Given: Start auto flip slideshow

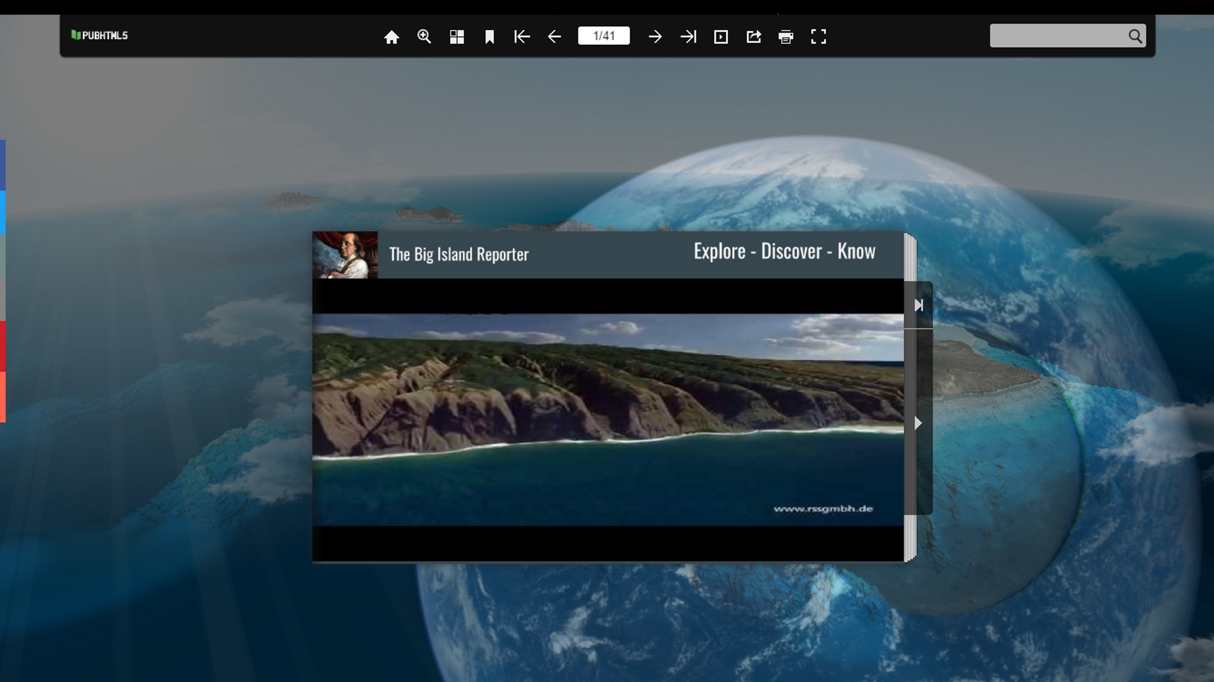Looking at the screenshot, I should [x=721, y=37].
